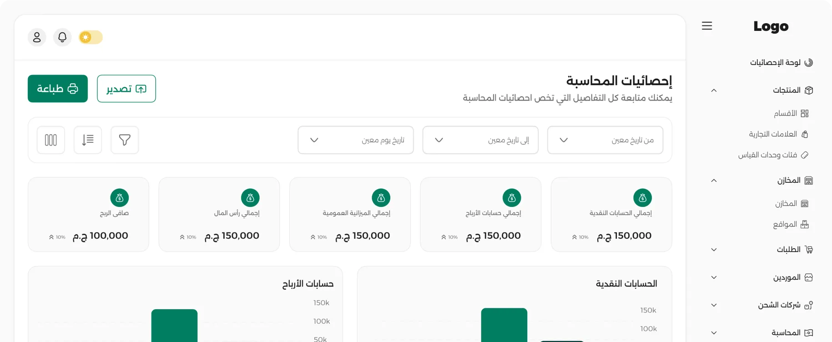The width and height of the screenshot is (832, 342).
Task: Select the column view icon in filter bar
Action: pos(50,140)
